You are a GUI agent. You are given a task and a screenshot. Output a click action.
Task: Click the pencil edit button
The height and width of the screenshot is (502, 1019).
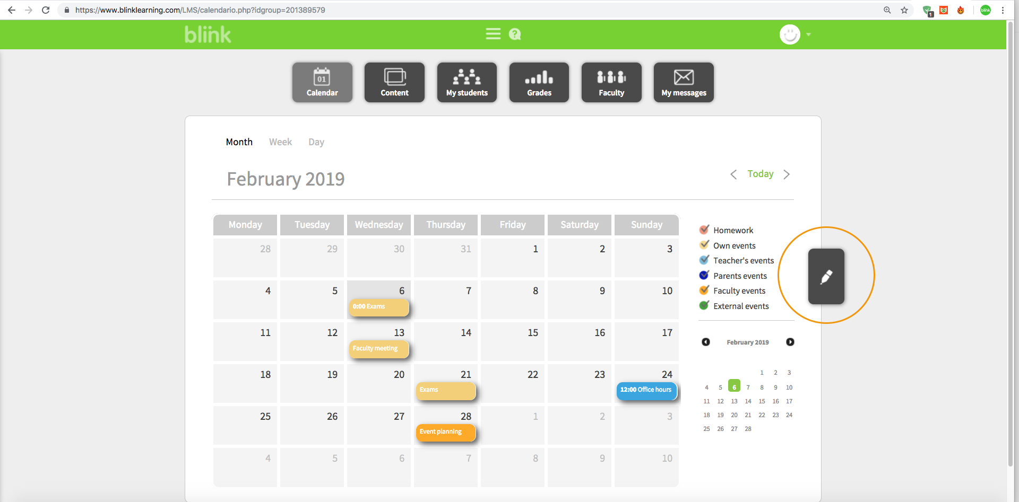click(826, 277)
